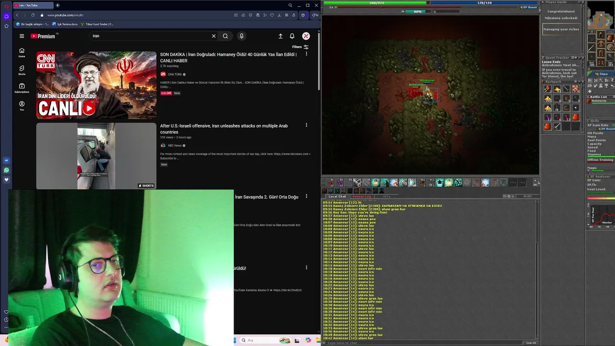Viewport: 615px width, 346px height.
Task: Open Shorts in the YouTube sidebar
Action: point(22,70)
